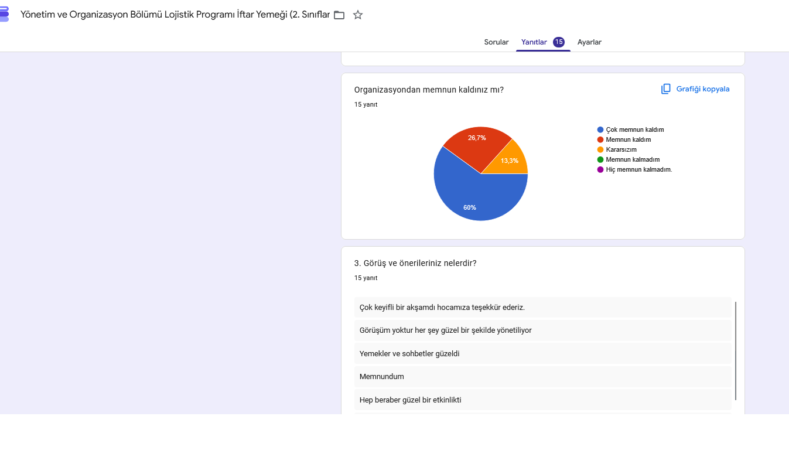Click the orange Kararsızım legend dot
The image size is (789, 474).
click(x=600, y=149)
